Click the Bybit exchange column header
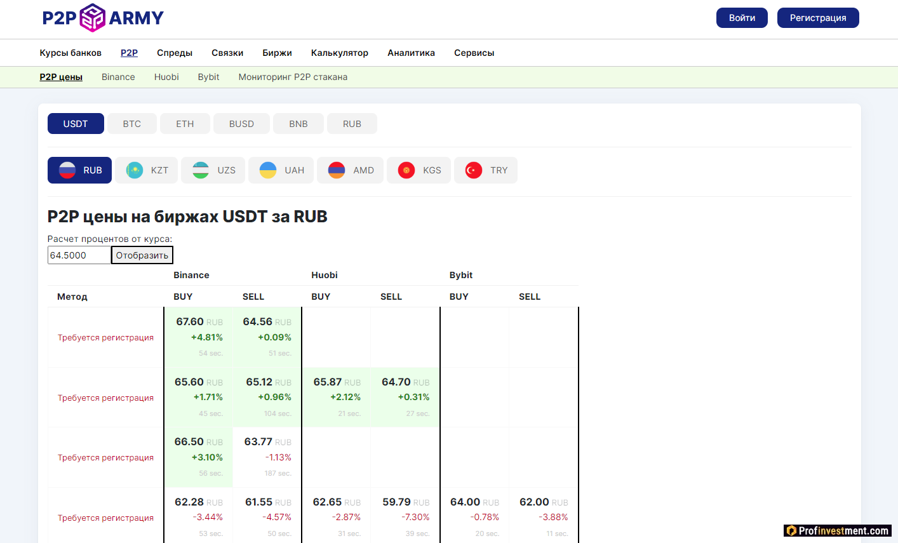Screen dimensions: 898x543 coord(461,275)
